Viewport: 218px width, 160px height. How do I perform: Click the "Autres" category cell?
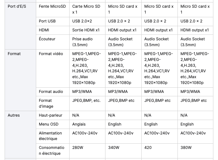point(20,134)
